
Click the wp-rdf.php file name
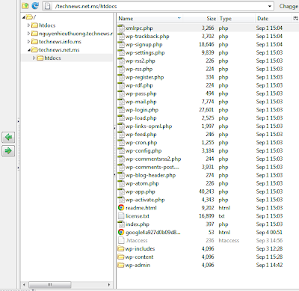point(139,85)
